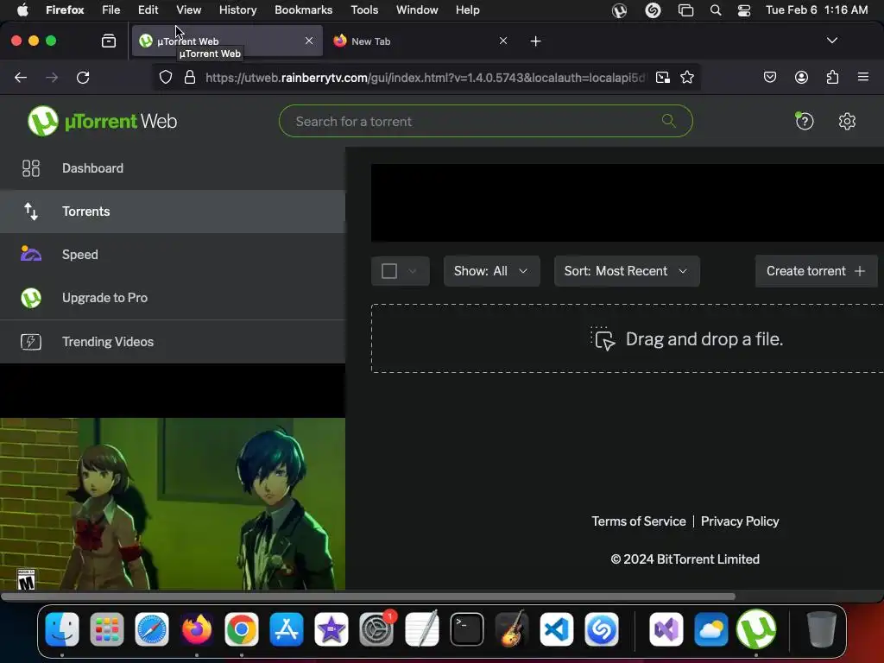The width and height of the screenshot is (884, 663).
Task: Open App Store from the Dock
Action: click(x=287, y=629)
